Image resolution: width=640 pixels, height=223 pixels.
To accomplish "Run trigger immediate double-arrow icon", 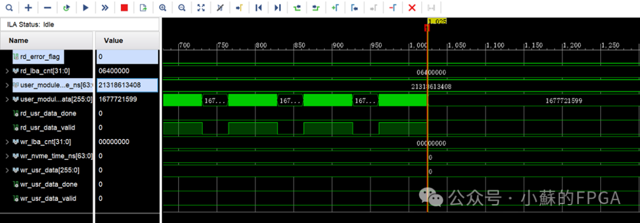I will coord(105,7).
